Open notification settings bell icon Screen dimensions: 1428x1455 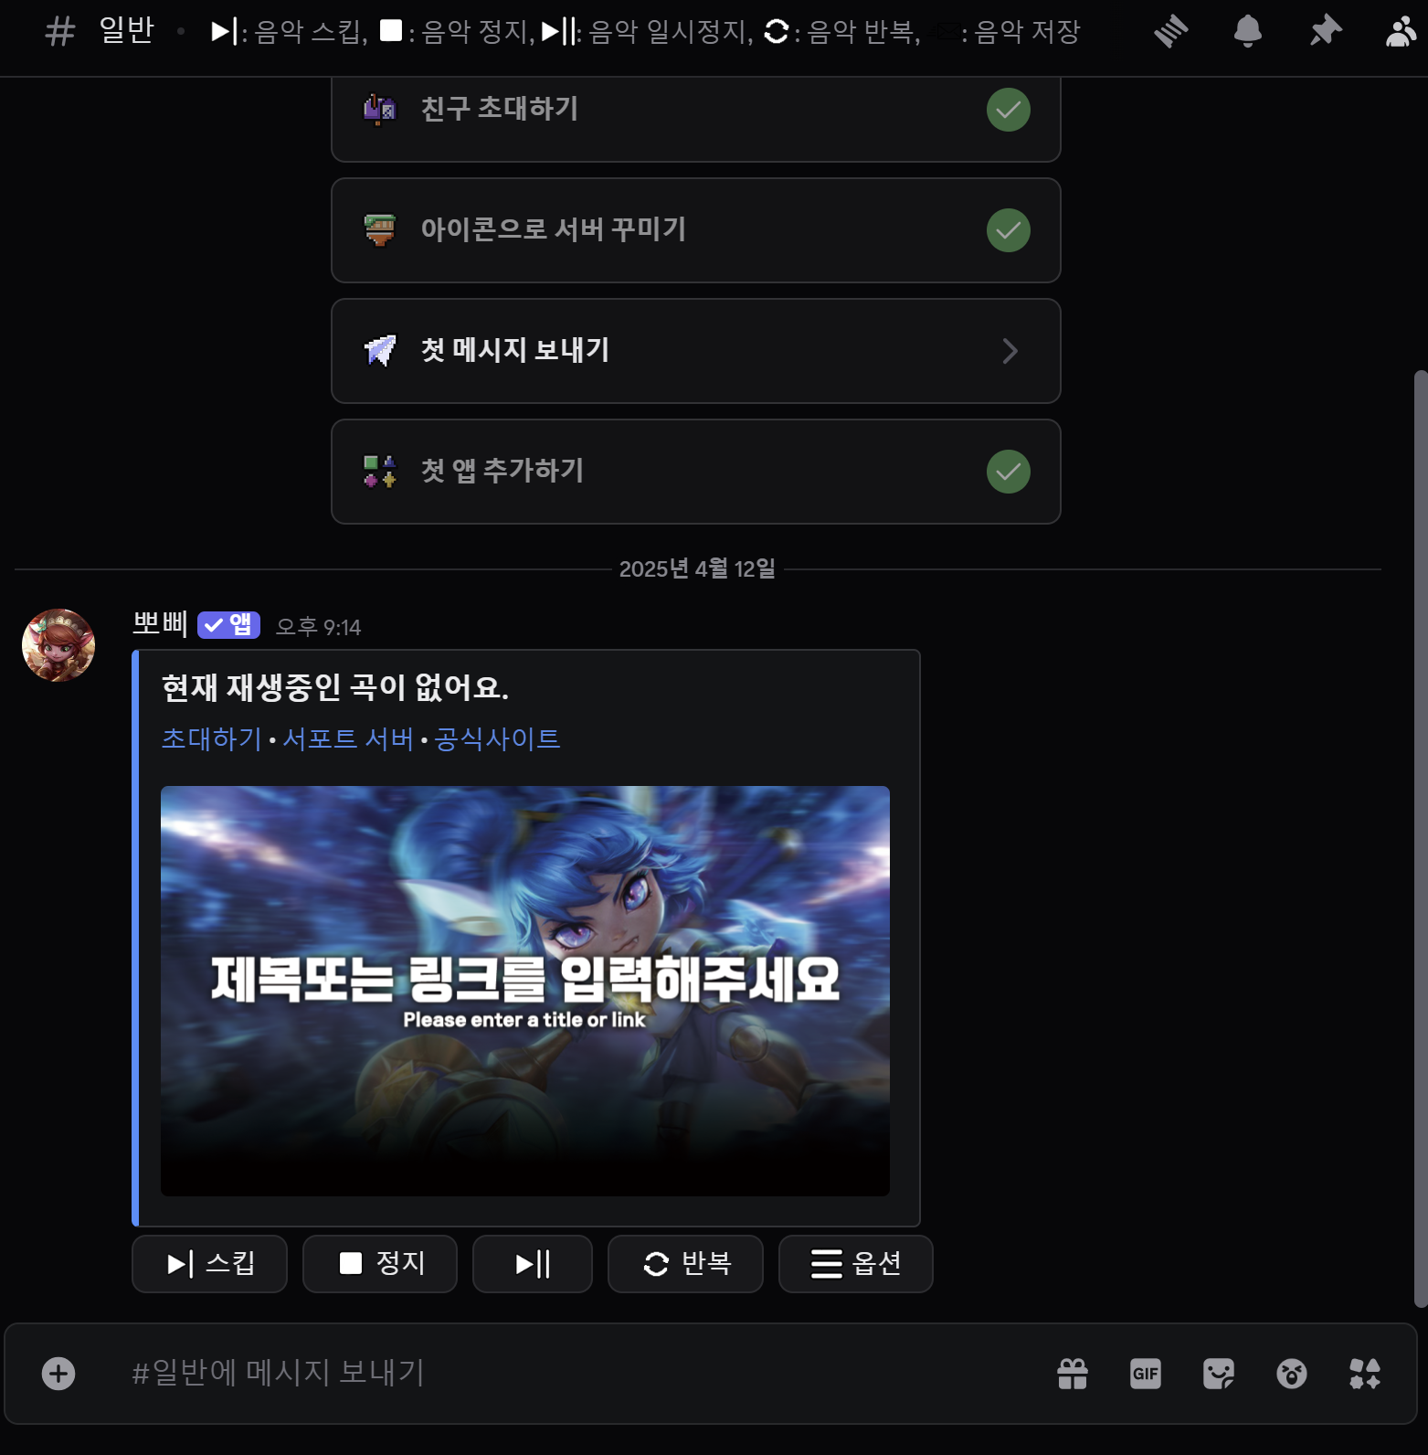point(1247,32)
